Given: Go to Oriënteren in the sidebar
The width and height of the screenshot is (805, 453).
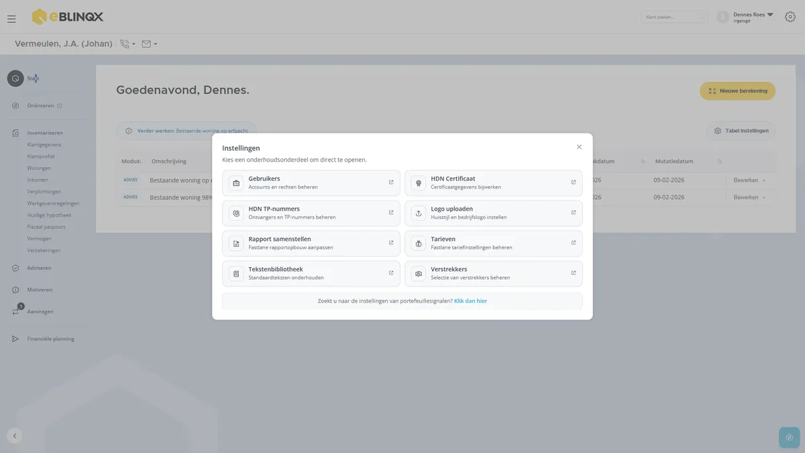Looking at the screenshot, I should click(40, 106).
